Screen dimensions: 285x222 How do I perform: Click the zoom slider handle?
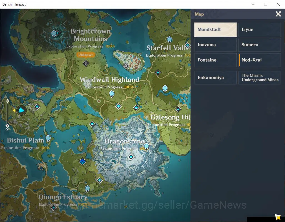7,126
